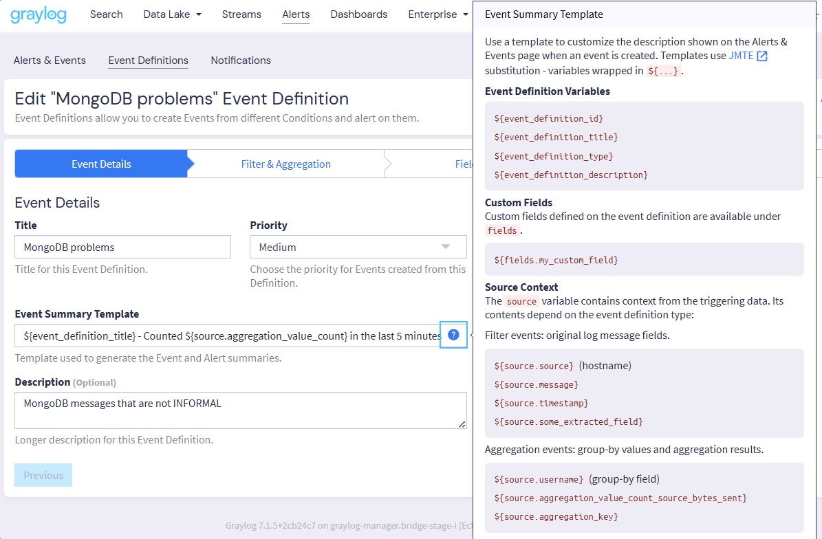The height and width of the screenshot is (539, 822).
Task: Open the Notifications tab
Action: (241, 60)
